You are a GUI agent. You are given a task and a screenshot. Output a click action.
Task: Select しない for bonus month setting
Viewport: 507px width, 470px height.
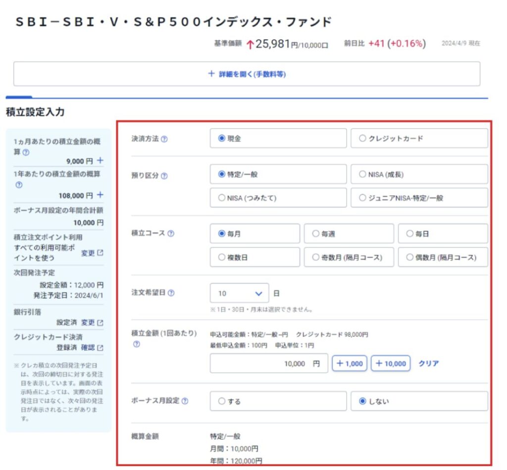(x=419, y=401)
